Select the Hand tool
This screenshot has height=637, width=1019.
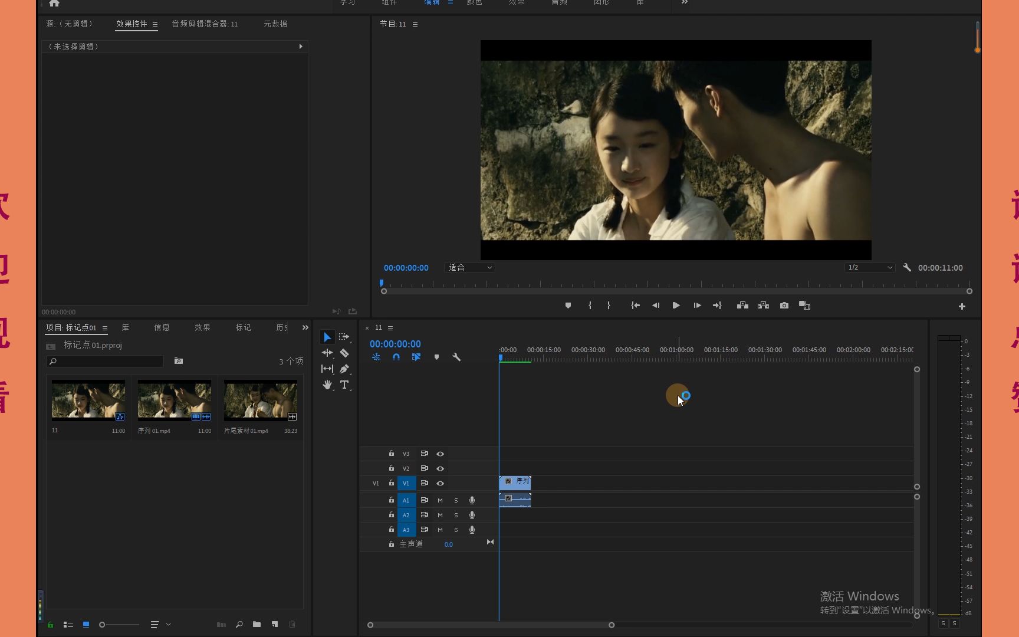[327, 385]
